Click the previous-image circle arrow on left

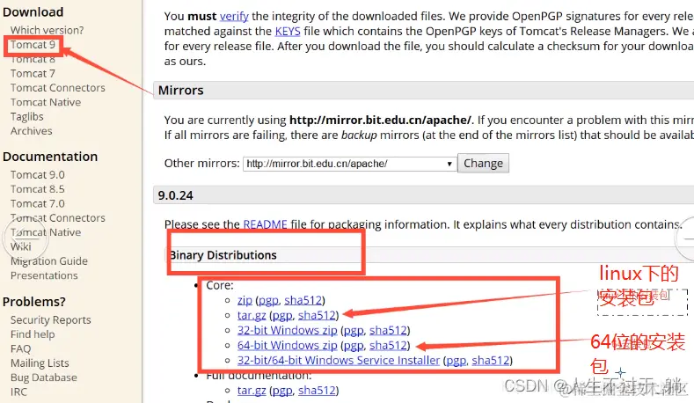click(26, 238)
